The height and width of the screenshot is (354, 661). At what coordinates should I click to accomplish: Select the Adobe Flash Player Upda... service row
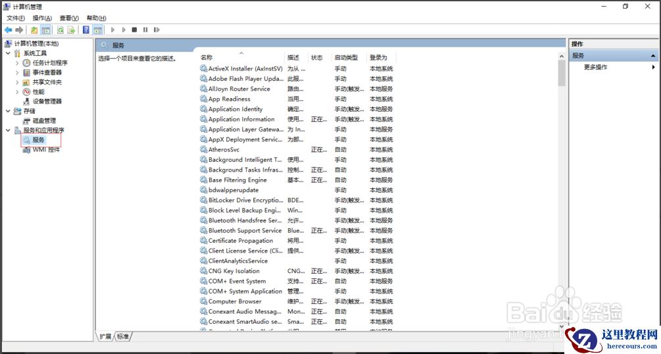click(297, 78)
